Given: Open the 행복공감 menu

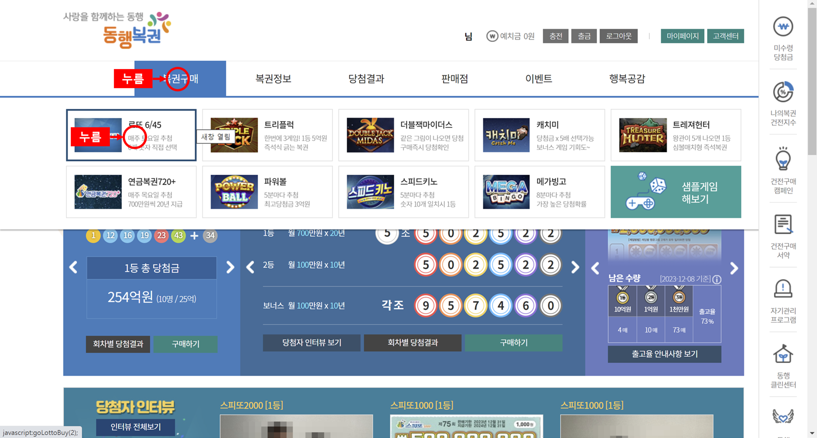Looking at the screenshot, I should click(627, 79).
